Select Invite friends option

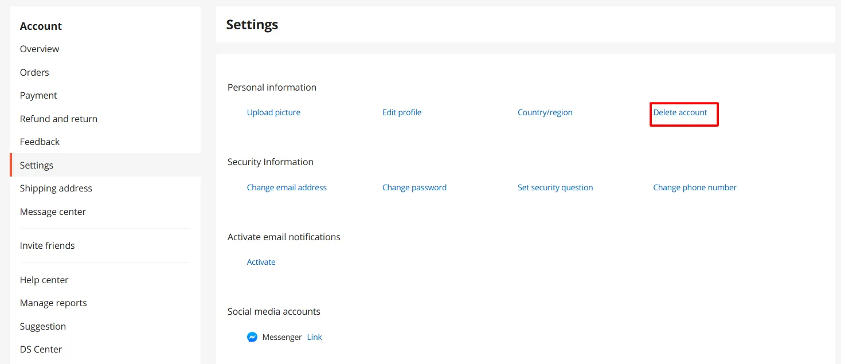point(47,245)
